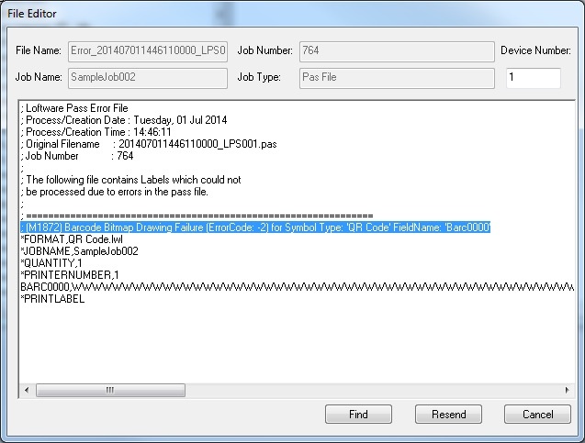Click the horizontal scrollbar thumb
Viewport: 585px width, 443px height.
pyautogui.click(x=110, y=390)
